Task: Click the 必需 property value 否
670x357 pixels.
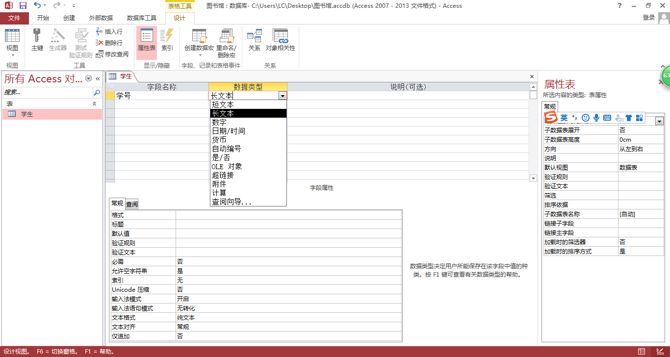Action: (x=289, y=261)
